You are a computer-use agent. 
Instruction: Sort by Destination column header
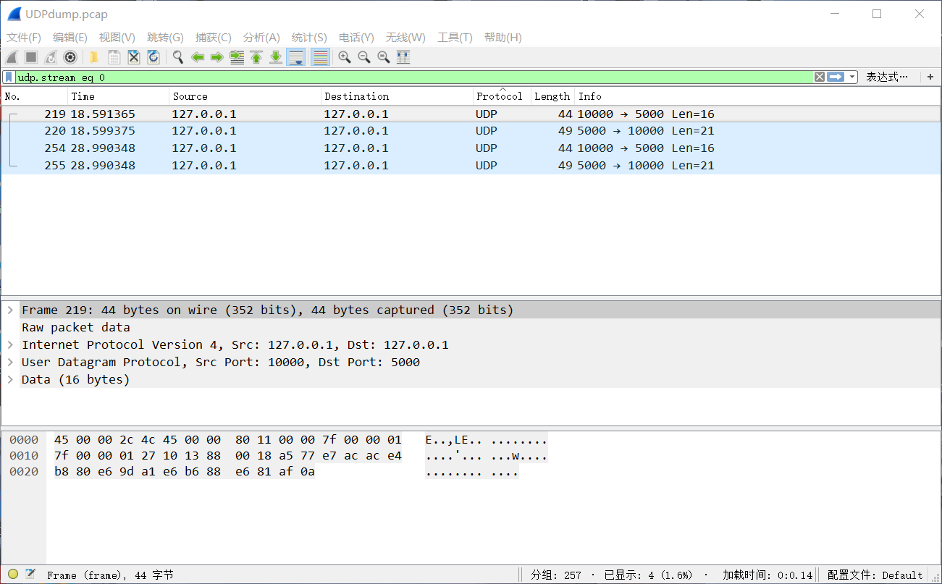398,96
